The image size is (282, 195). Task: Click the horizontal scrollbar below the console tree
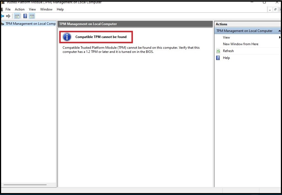point(25,185)
